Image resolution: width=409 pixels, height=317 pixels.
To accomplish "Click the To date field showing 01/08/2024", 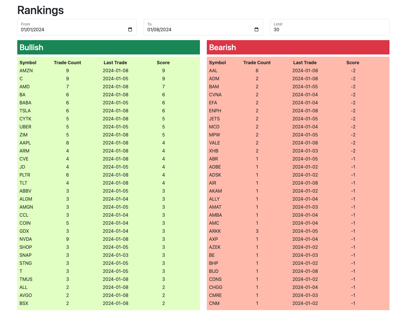I will 203,27.
